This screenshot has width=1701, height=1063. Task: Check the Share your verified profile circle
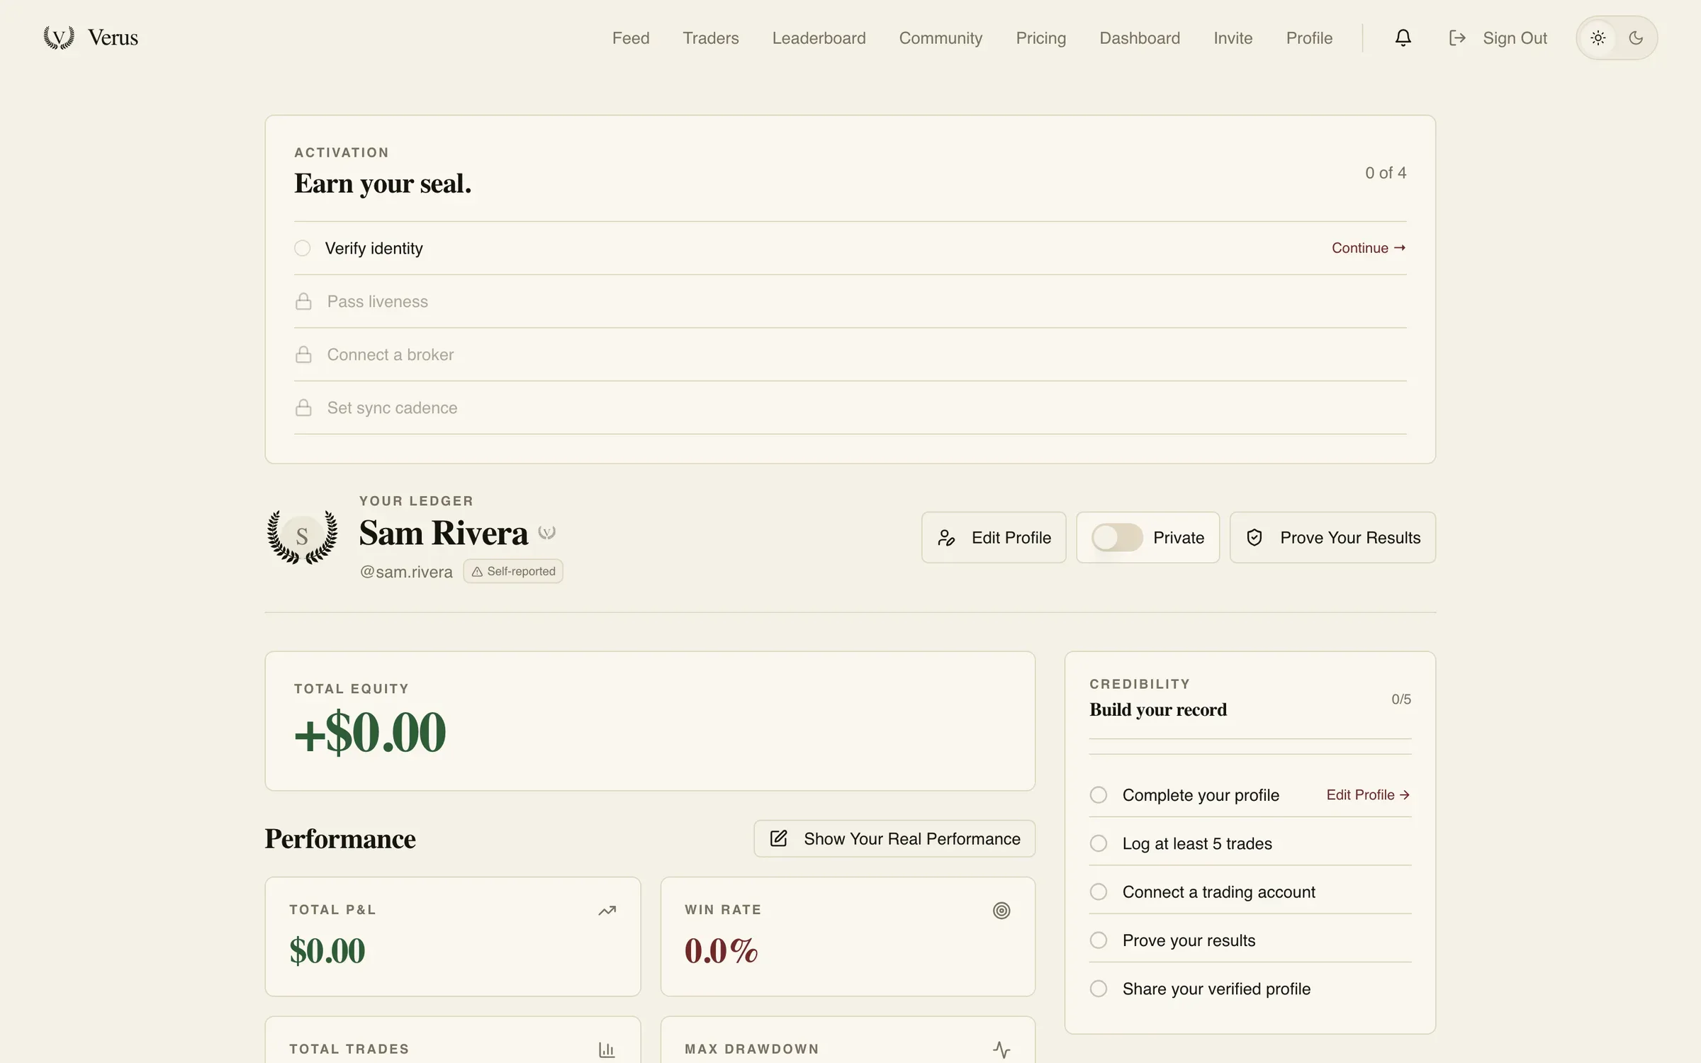(x=1099, y=989)
